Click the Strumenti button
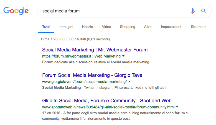Viewport: 216px width, 125px height. [199, 27]
